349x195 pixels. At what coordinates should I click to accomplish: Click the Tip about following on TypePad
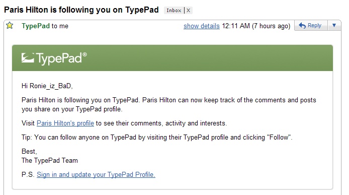tap(157, 137)
